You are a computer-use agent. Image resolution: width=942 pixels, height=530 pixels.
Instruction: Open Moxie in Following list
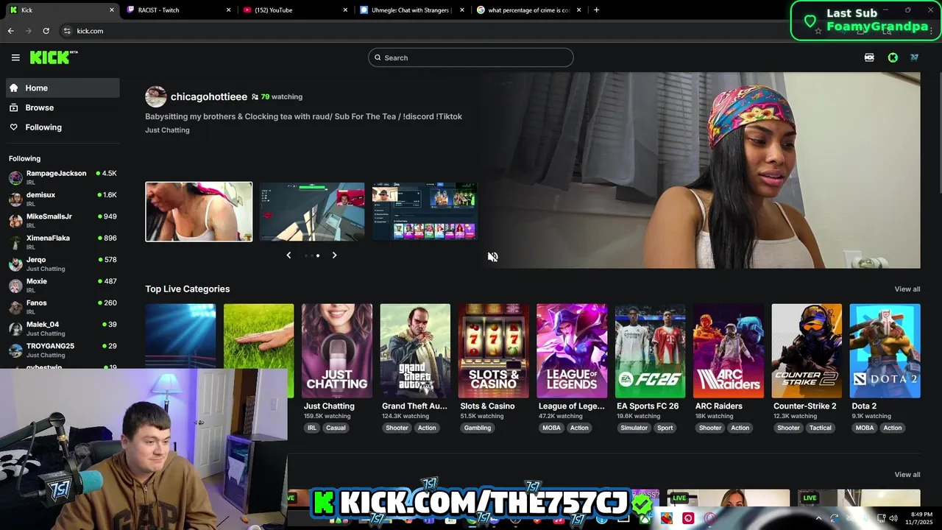63,285
